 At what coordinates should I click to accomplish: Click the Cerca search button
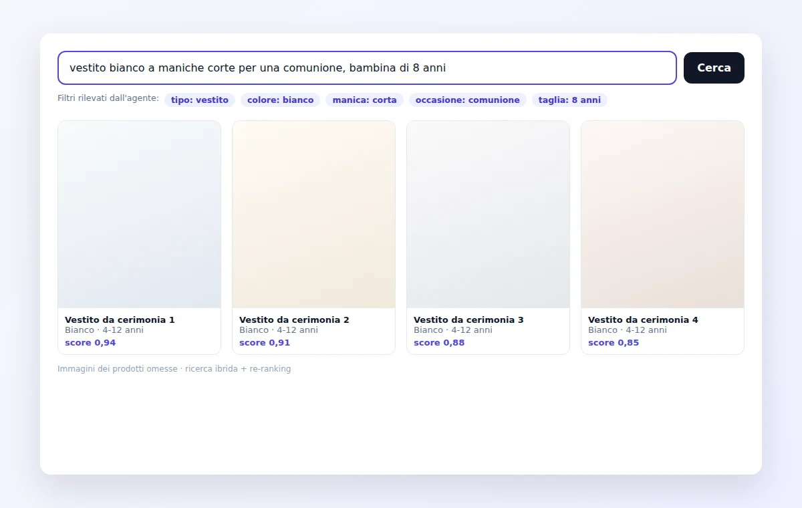714,68
